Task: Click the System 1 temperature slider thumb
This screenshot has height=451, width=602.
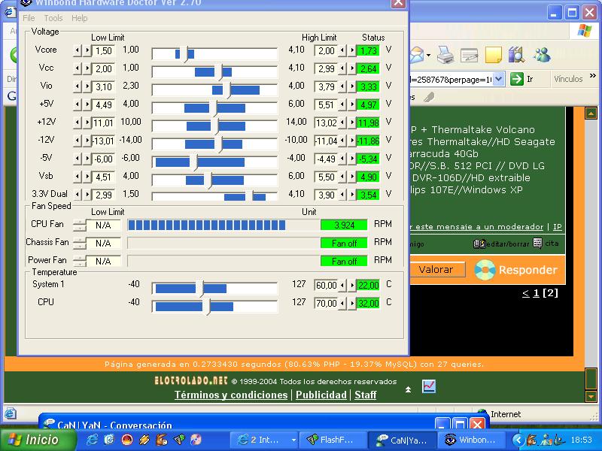Action: coord(200,289)
